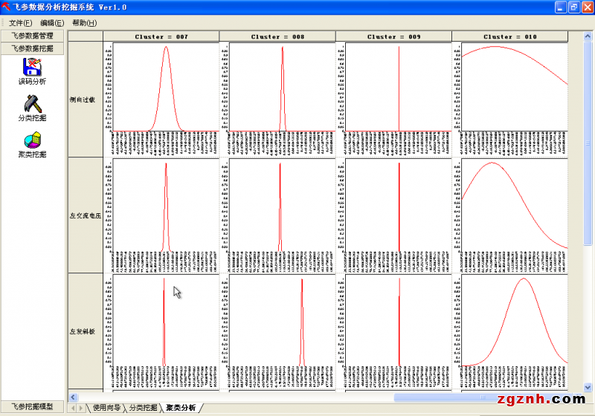Click the vertical scrollbar up arrow

click(588, 36)
